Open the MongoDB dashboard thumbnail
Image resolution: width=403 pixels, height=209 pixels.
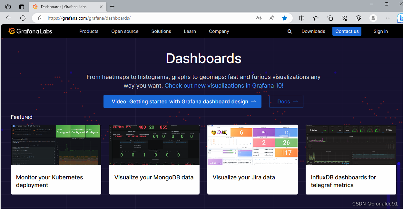pyautogui.click(x=154, y=145)
